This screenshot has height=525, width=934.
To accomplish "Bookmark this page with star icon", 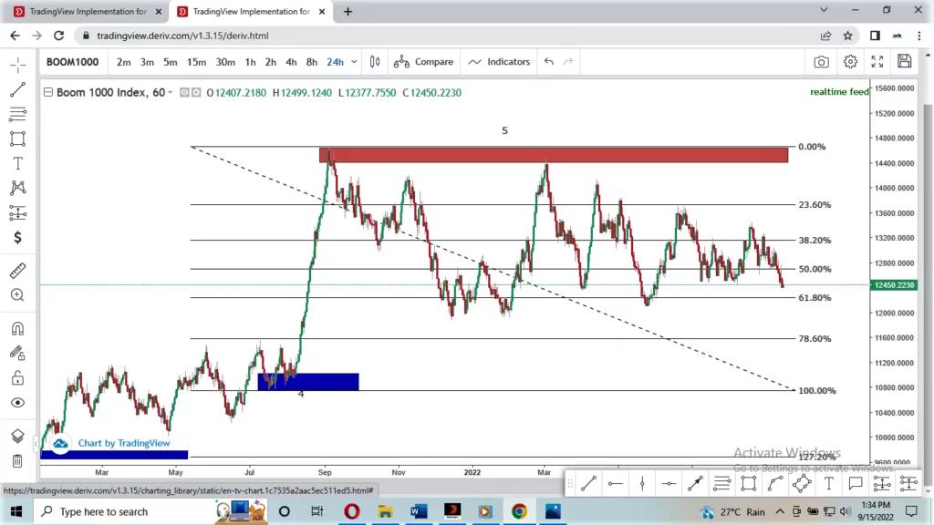I will tap(847, 36).
